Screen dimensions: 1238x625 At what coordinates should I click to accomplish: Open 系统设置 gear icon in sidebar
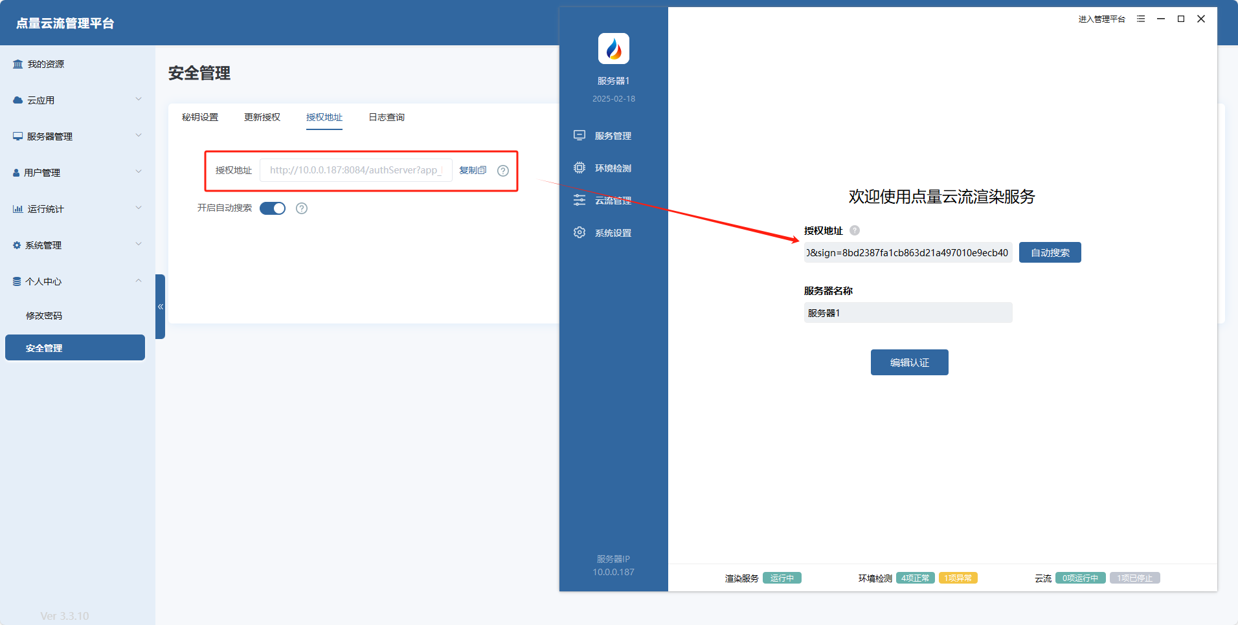coord(580,232)
